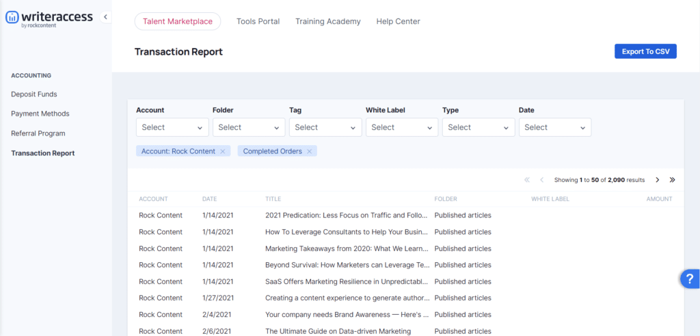Go to the previous results page

542,180
